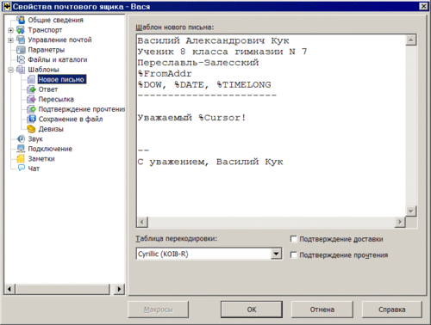Select Транспорт label in the tree
This screenshot has height=325, width=431.
[x=45, y=30]
